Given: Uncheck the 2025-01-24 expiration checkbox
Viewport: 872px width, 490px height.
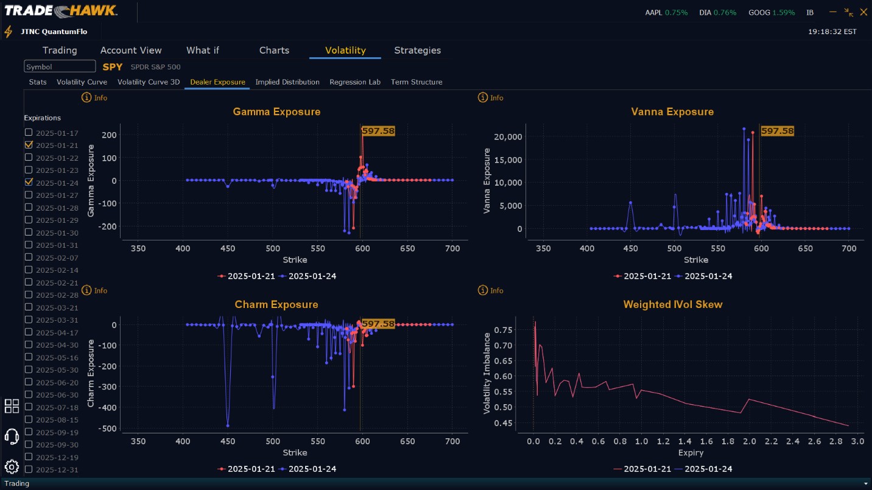Looking at the screenshot, I should pos(28,182).
